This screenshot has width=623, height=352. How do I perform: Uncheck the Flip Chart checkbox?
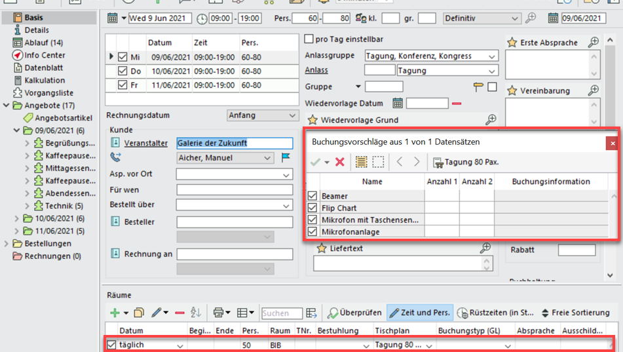click(x=312, y=208)
